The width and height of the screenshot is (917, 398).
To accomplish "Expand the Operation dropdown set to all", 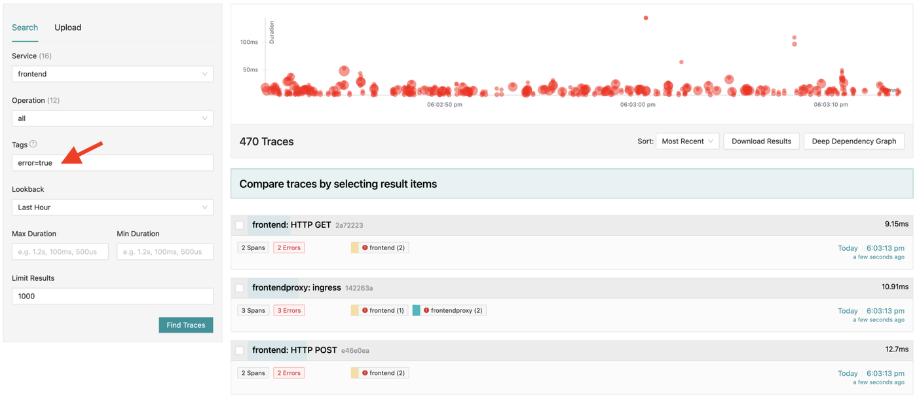I will pyautogui.click(x=112, y=118).
